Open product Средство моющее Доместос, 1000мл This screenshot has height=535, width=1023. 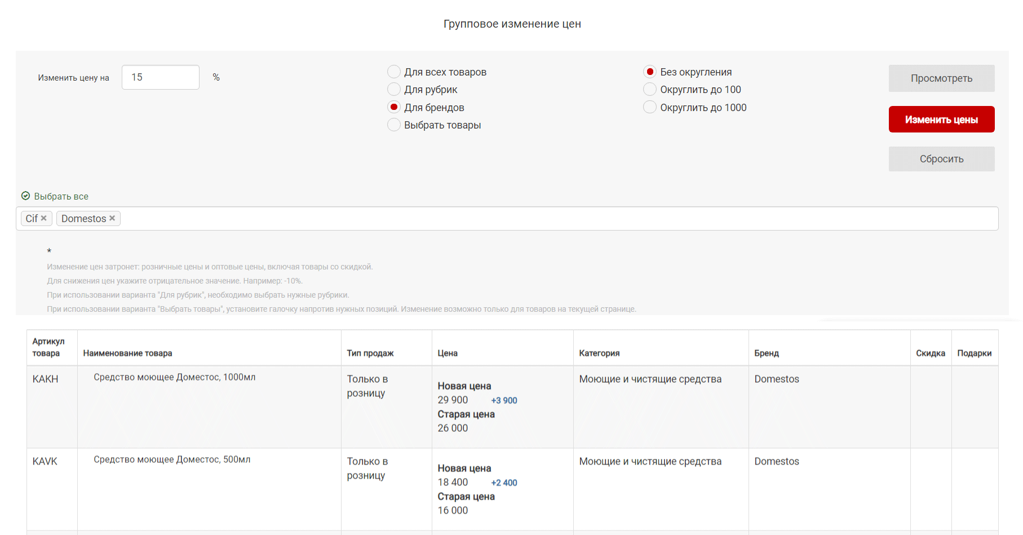pos(174,377)
